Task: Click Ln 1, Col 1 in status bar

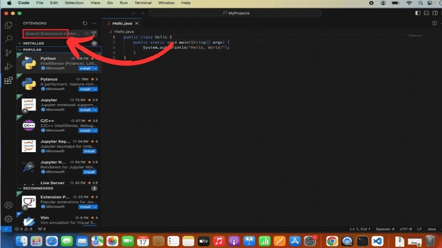Action: pos(360,229)
